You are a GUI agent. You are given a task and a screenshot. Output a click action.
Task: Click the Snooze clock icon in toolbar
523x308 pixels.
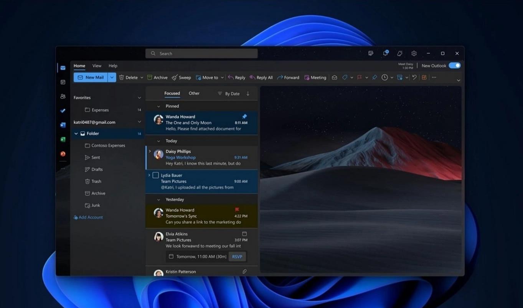pyautogui.click(x=384, y=77)
